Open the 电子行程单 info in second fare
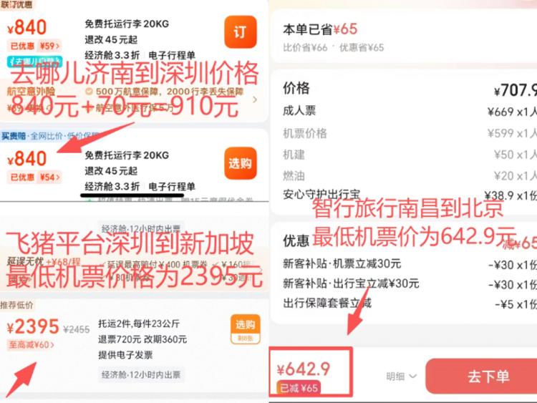The height and width of the screenshot is (403, 537). pos(172,187)
